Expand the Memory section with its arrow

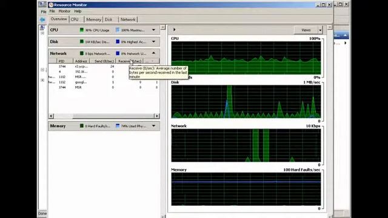(153, 126)
